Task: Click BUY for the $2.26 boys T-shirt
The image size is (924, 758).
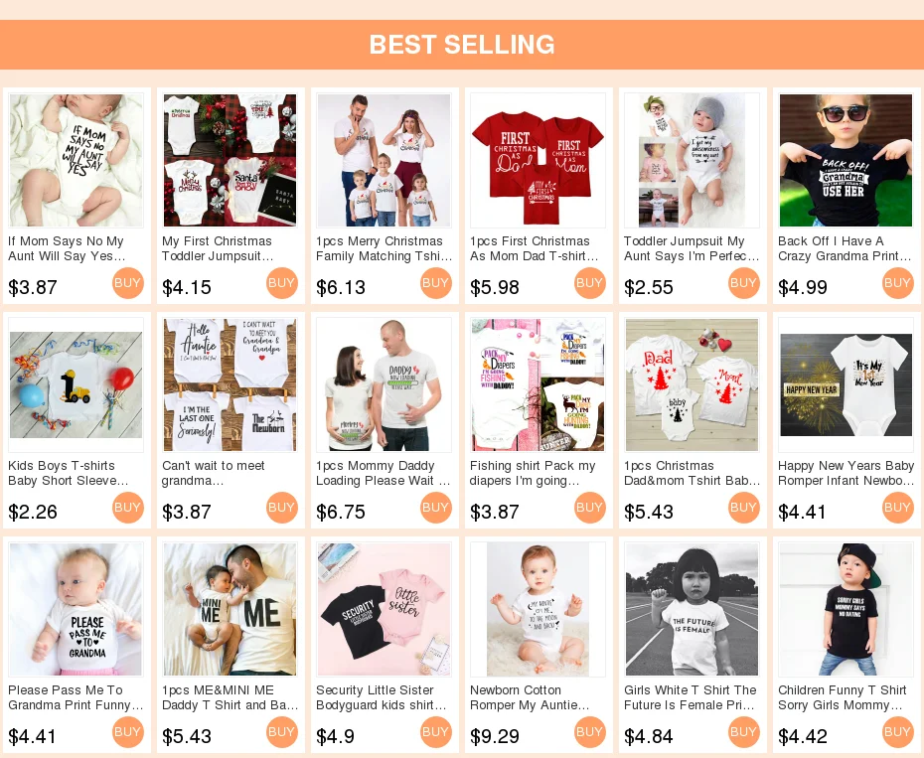Action: point(128,508)
